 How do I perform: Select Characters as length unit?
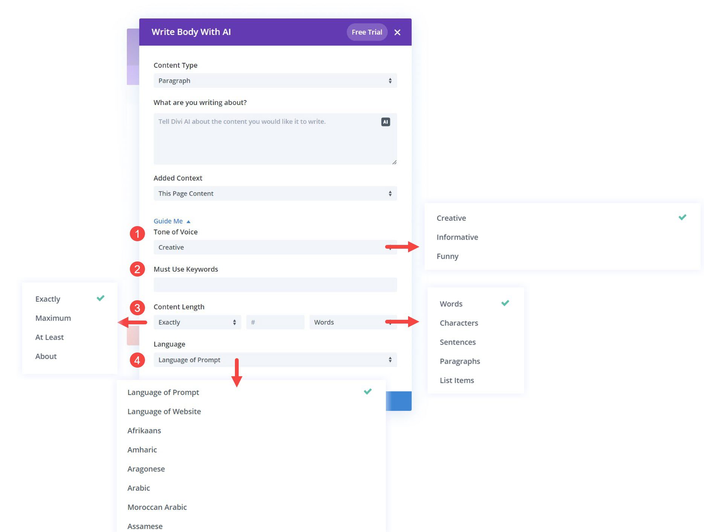pyautogui.click(x=459, y=323)
